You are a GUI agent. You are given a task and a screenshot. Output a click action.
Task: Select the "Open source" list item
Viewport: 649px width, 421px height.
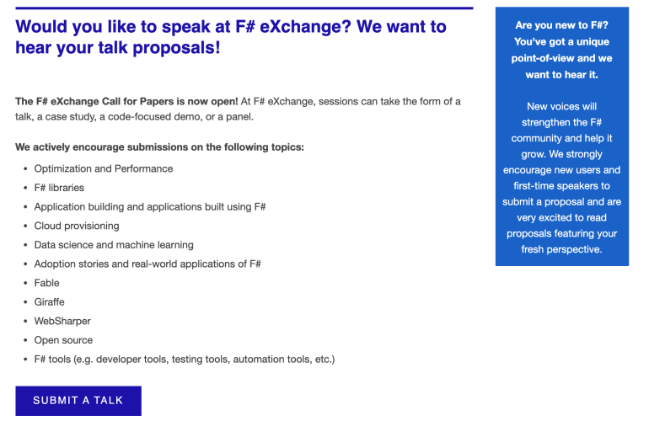[x=63, y=340]
